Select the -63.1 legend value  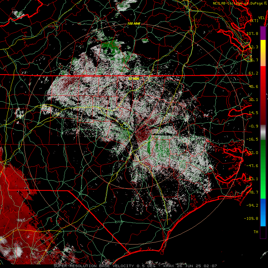pos(252,179)
